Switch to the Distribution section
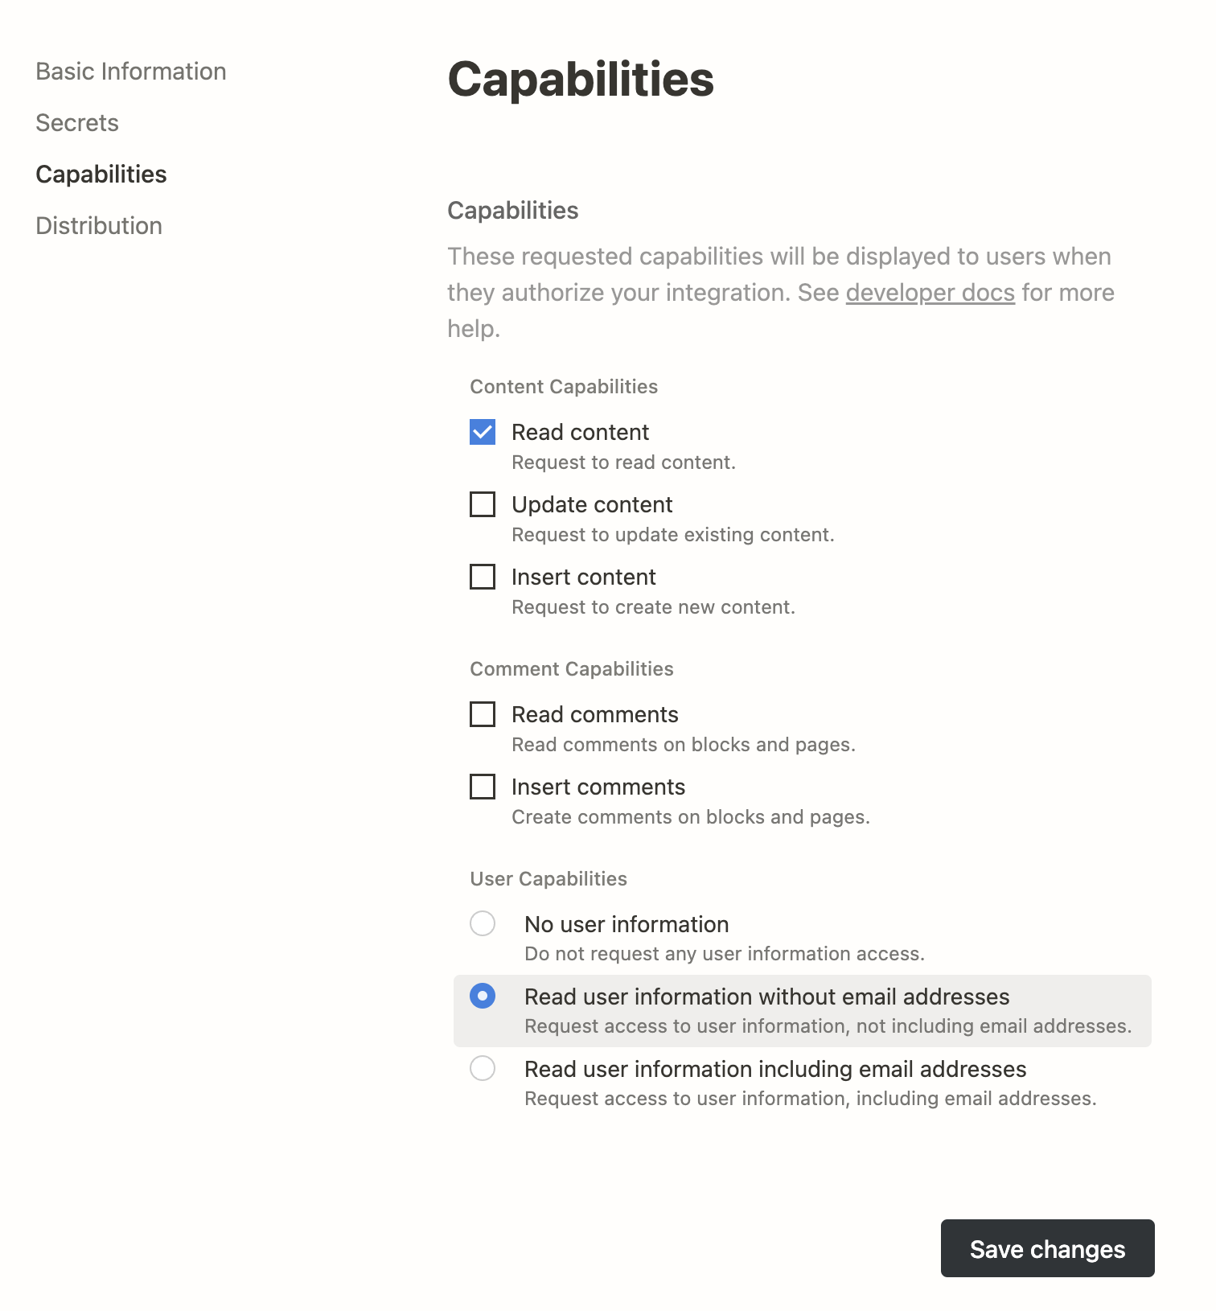 (x=99, y=226)
